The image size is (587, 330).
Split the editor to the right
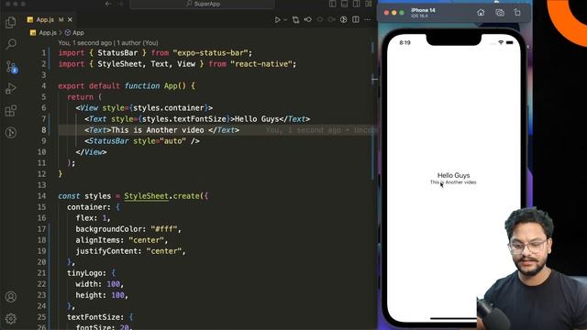[356, 19]
